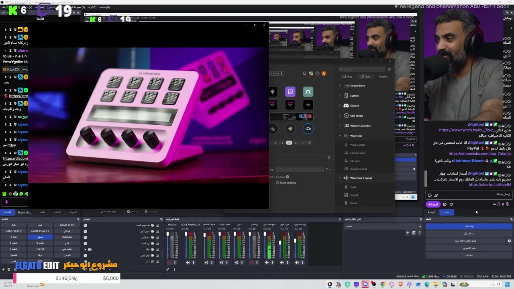This screenshot has width=514, height=289.
Task: Open the list view icon beside search
Action: pos(389,69)
